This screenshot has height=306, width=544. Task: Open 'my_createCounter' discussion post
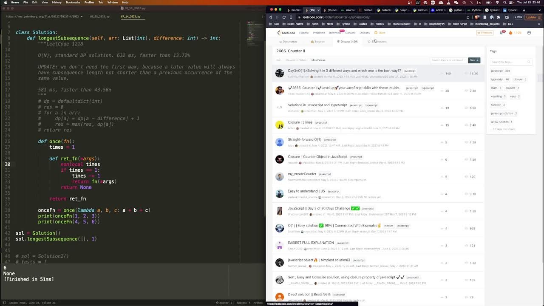[x=302, y=174]
